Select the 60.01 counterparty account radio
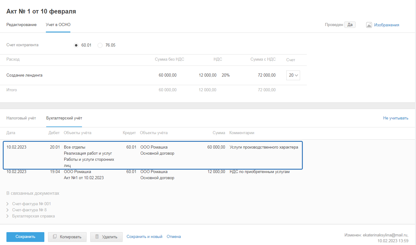The width and height of the screenshot is (416, 245). point(76,45)
